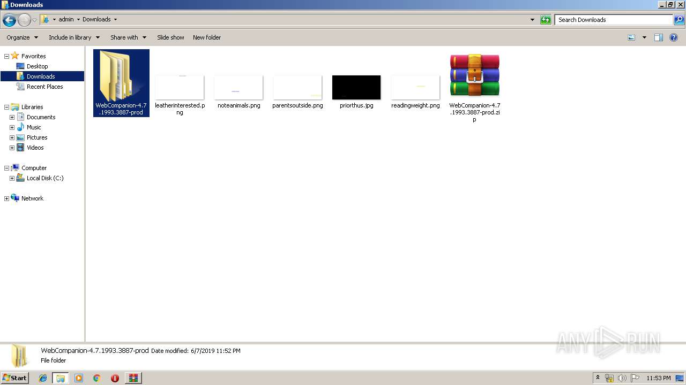The height and width of the screenshot is (385, 686).
Task: Click the search magnifier icon
Action: tap(679, 20)
